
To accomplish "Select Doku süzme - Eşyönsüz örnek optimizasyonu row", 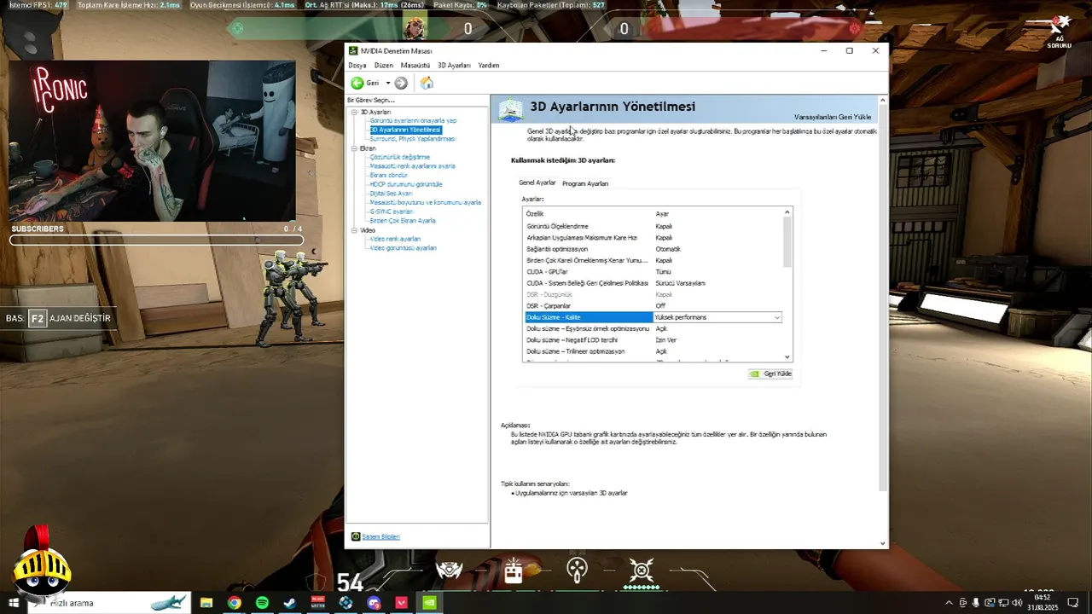I will (653, 328).
